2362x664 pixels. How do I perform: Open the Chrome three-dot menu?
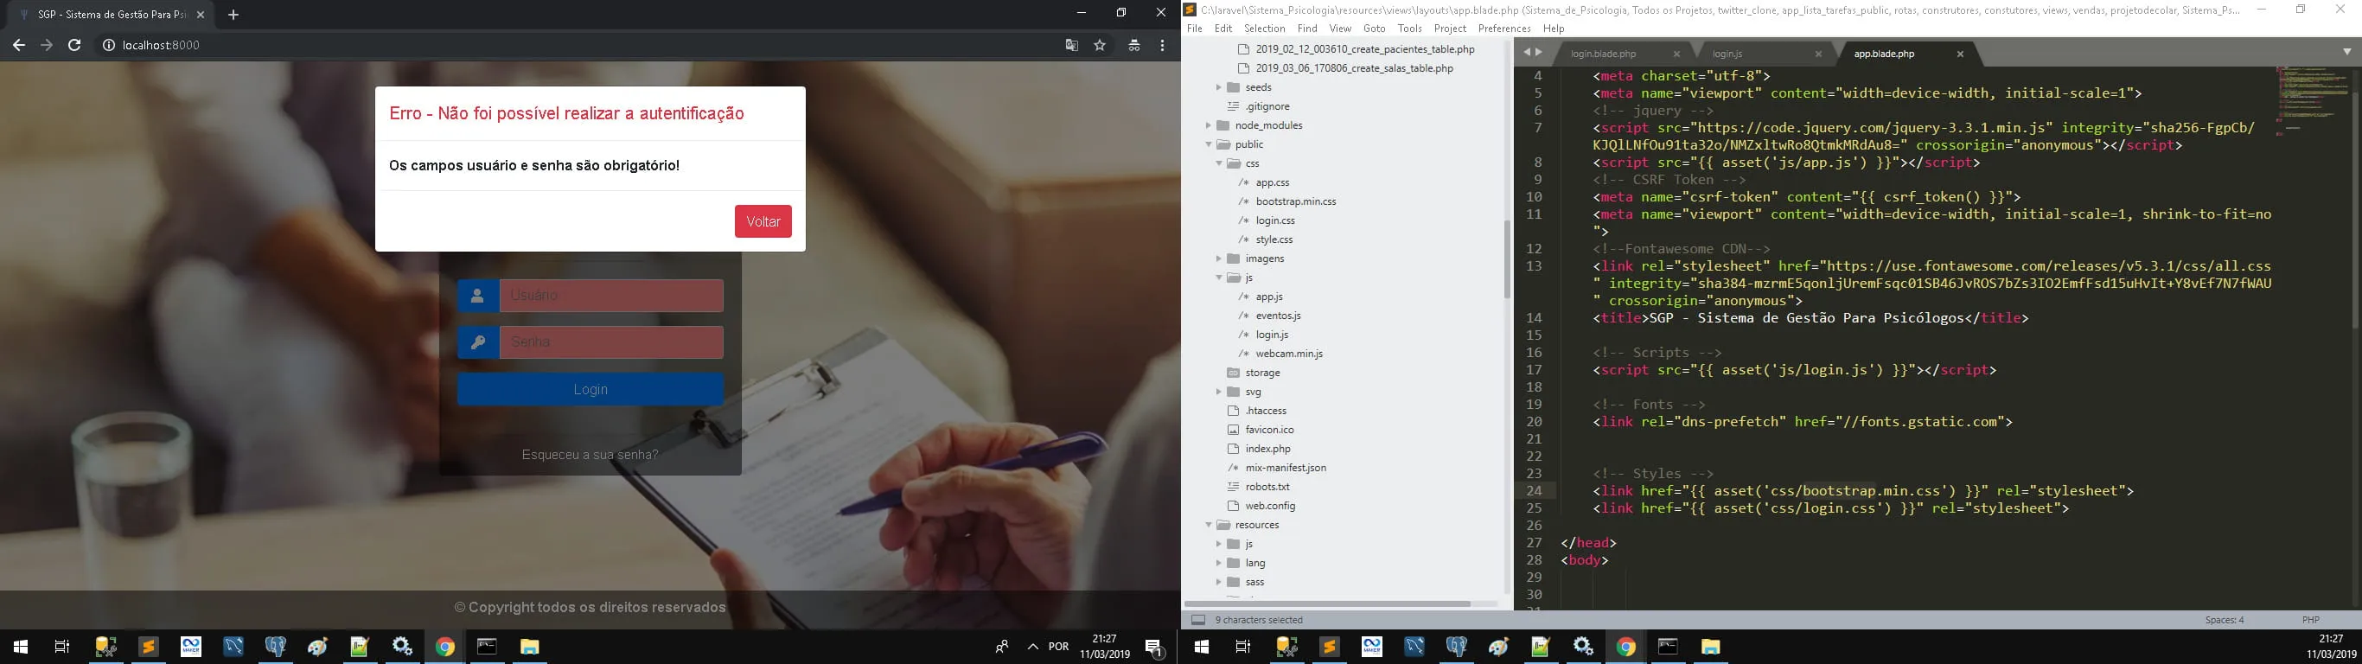click(1162, 45)
